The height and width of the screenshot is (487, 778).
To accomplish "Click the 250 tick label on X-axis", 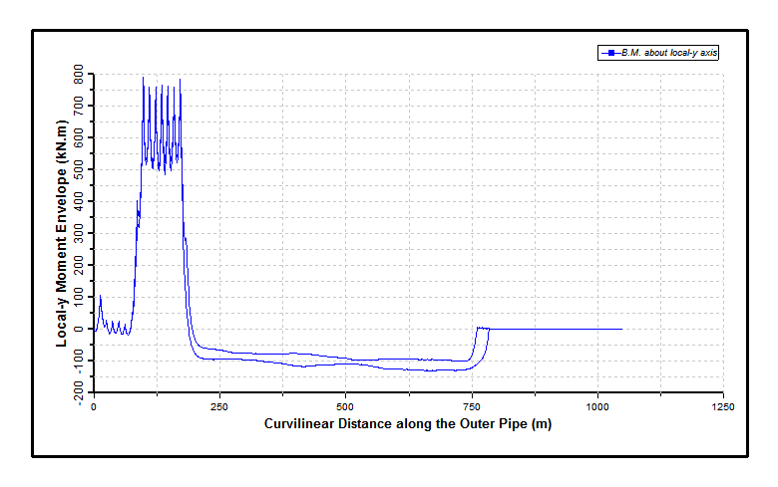I will (x=218, y=406).
